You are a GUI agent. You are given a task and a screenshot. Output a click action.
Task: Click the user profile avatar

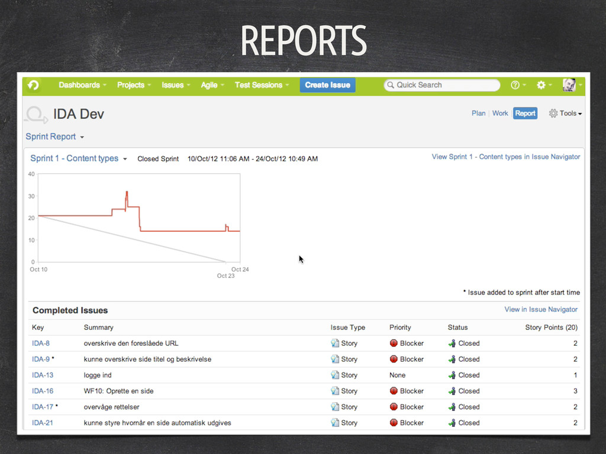[569, 85]
